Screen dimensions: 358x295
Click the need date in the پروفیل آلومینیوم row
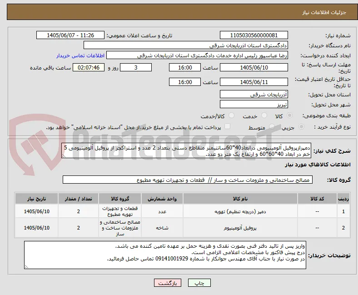[36, 228]
